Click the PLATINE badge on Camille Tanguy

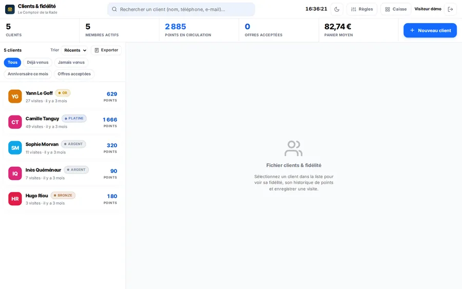pyautogui.click(x=74, y=119)
